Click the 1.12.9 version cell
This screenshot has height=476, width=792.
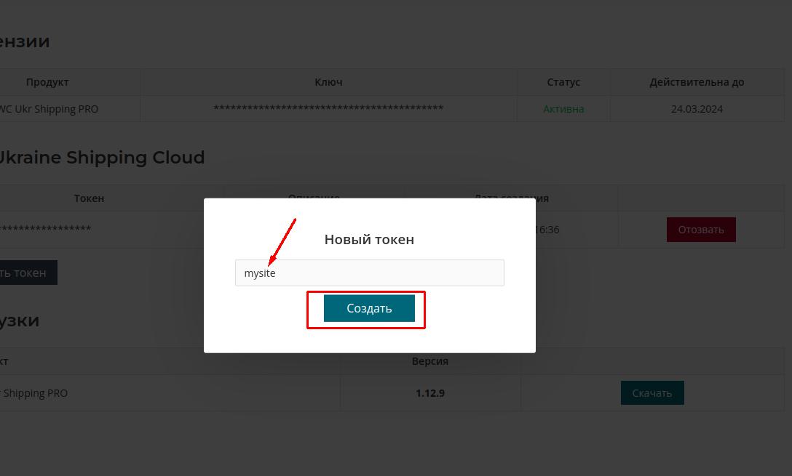point(430,393)
